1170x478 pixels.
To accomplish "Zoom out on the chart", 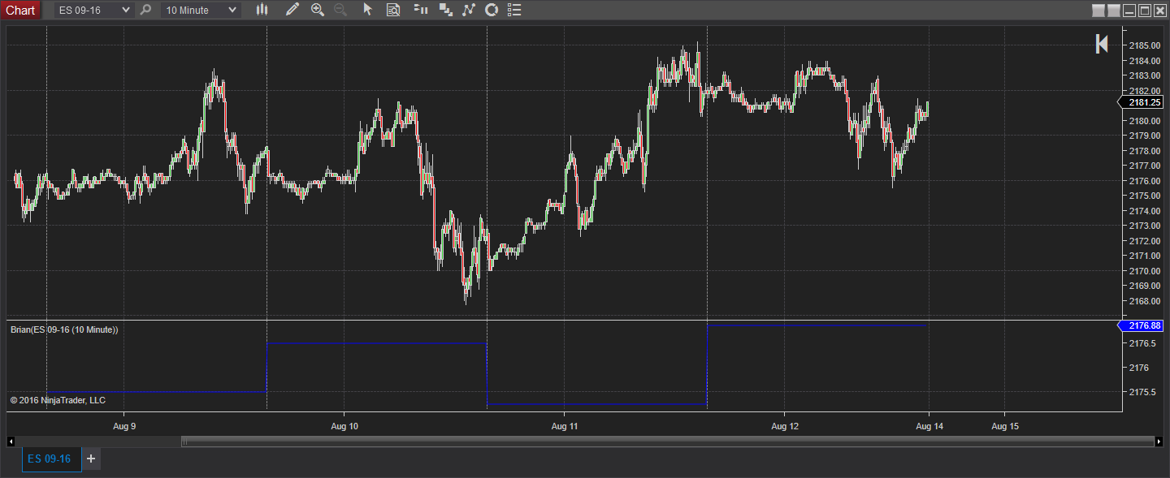I will (x=340, y=10).
